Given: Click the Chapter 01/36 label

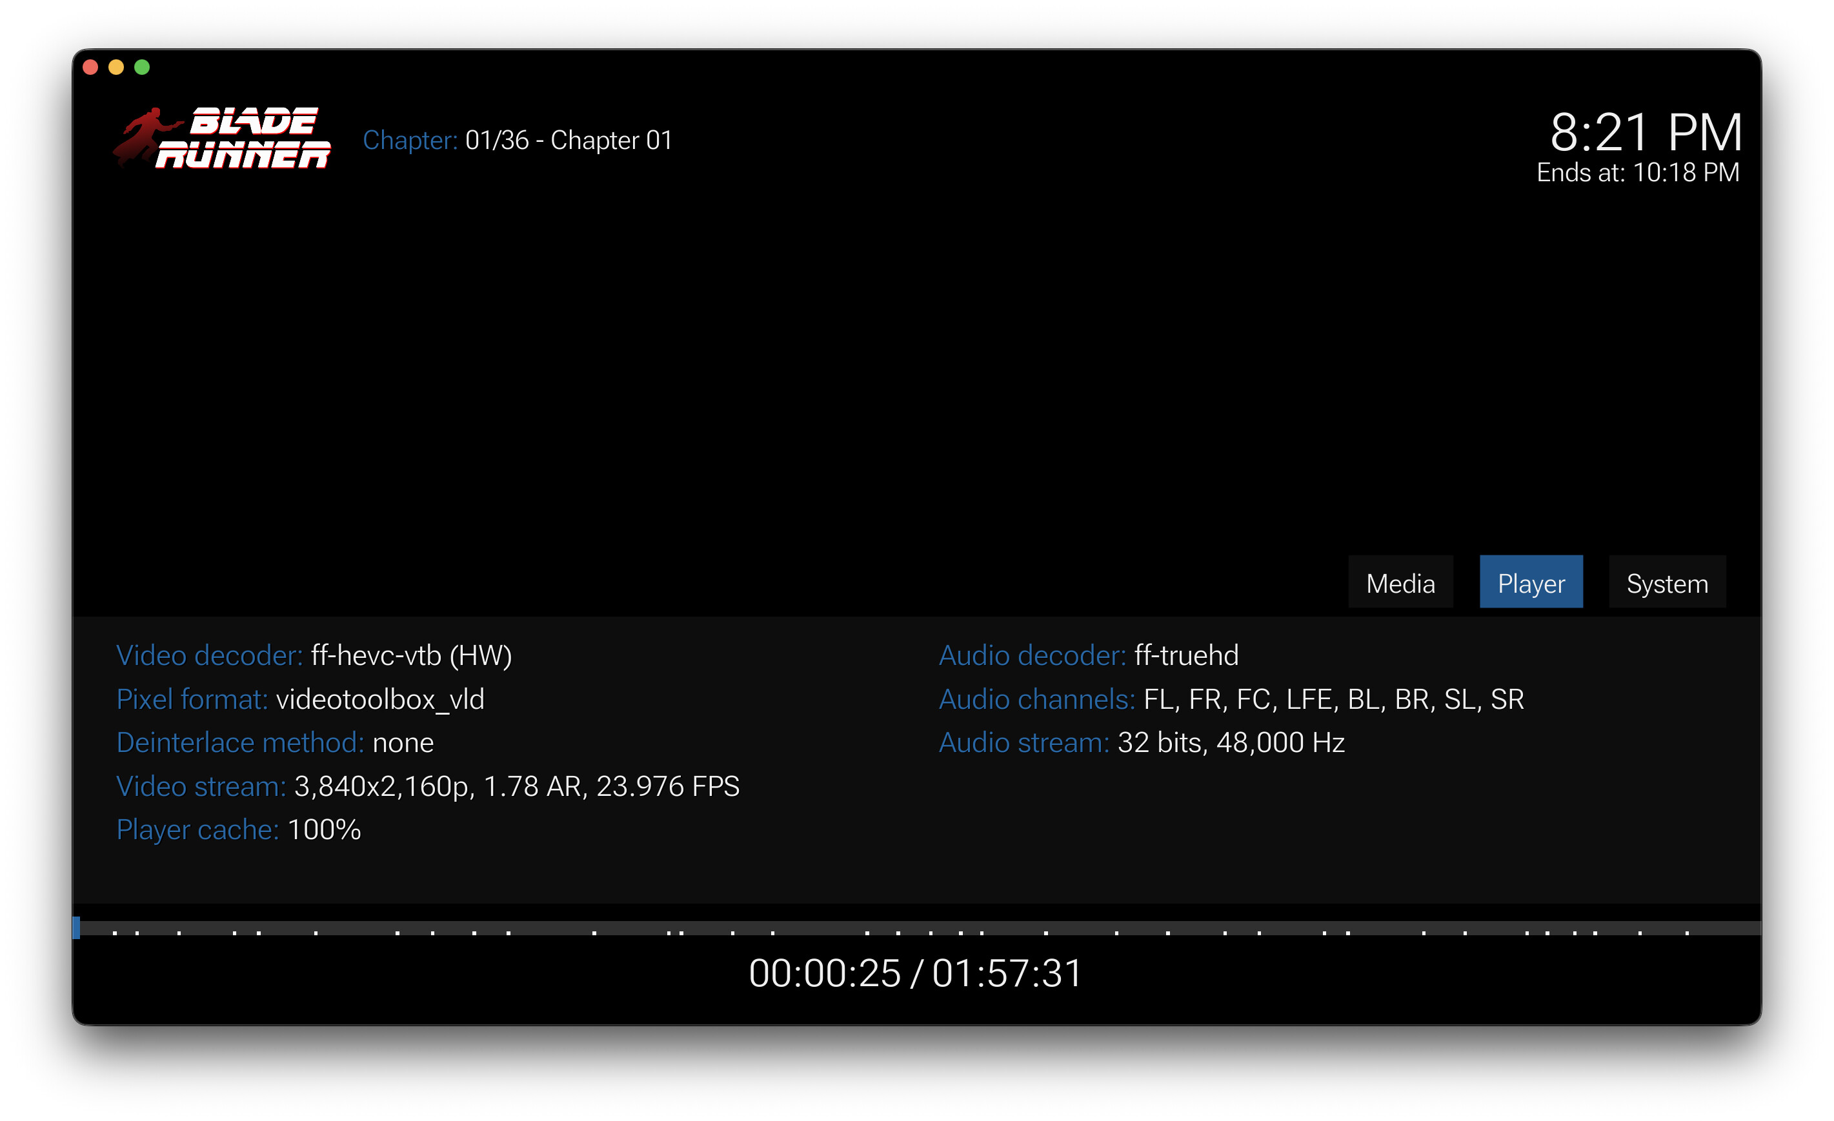Looking at the screenshot, I should tap(518, 140).
